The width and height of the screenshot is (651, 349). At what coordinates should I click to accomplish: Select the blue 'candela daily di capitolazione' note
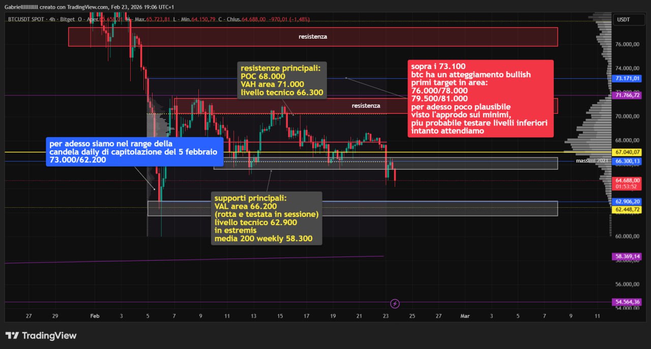tap(134, 152)
